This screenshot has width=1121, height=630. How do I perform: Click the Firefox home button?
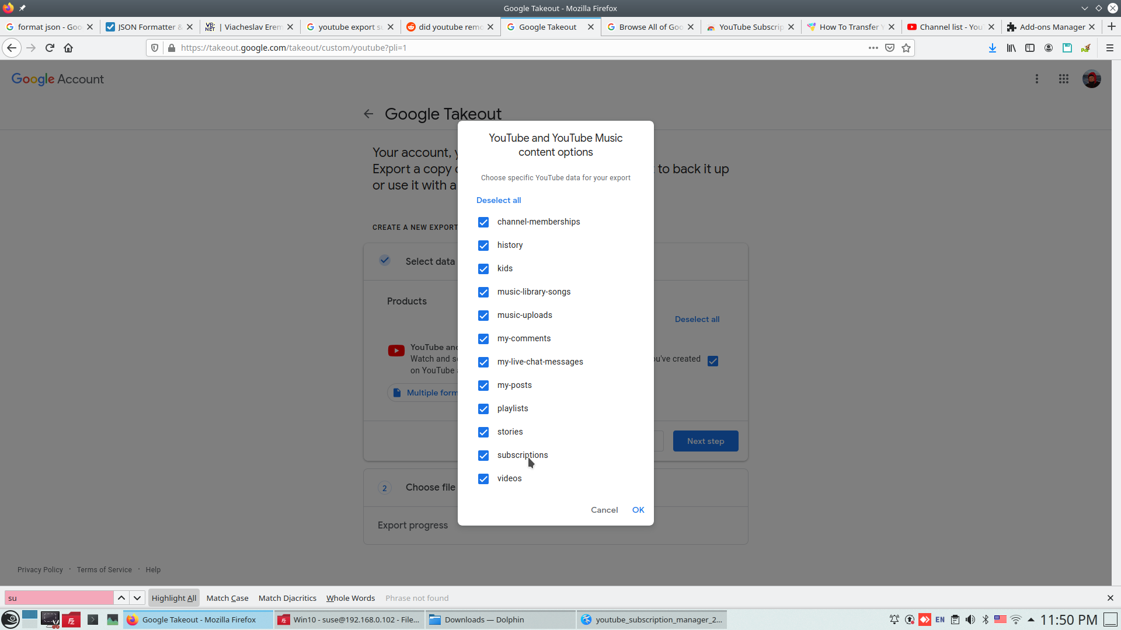coord(68,48)
